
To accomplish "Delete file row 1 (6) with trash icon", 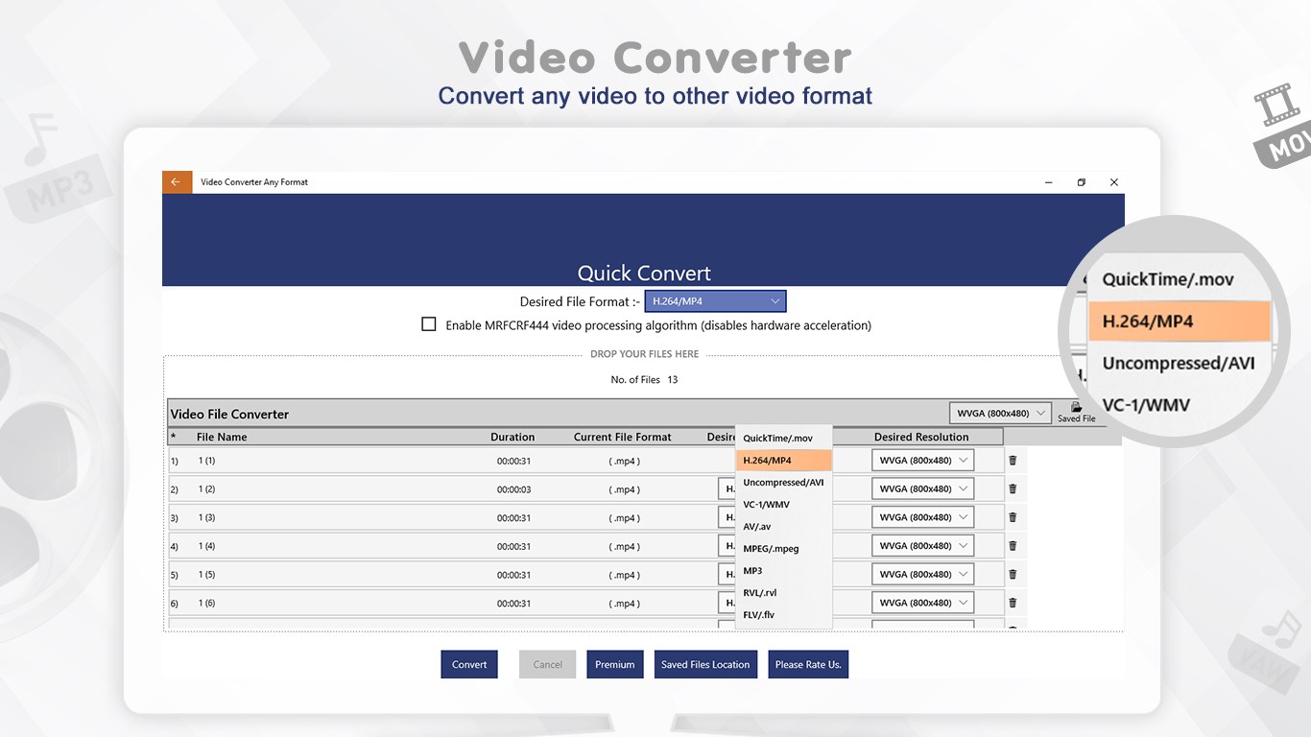I will pos(1013,603).
